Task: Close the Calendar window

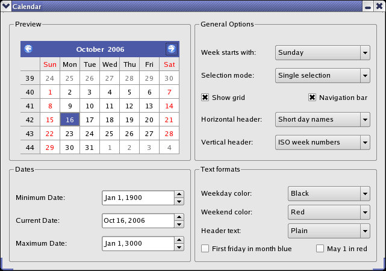Action: coord(378,6)
